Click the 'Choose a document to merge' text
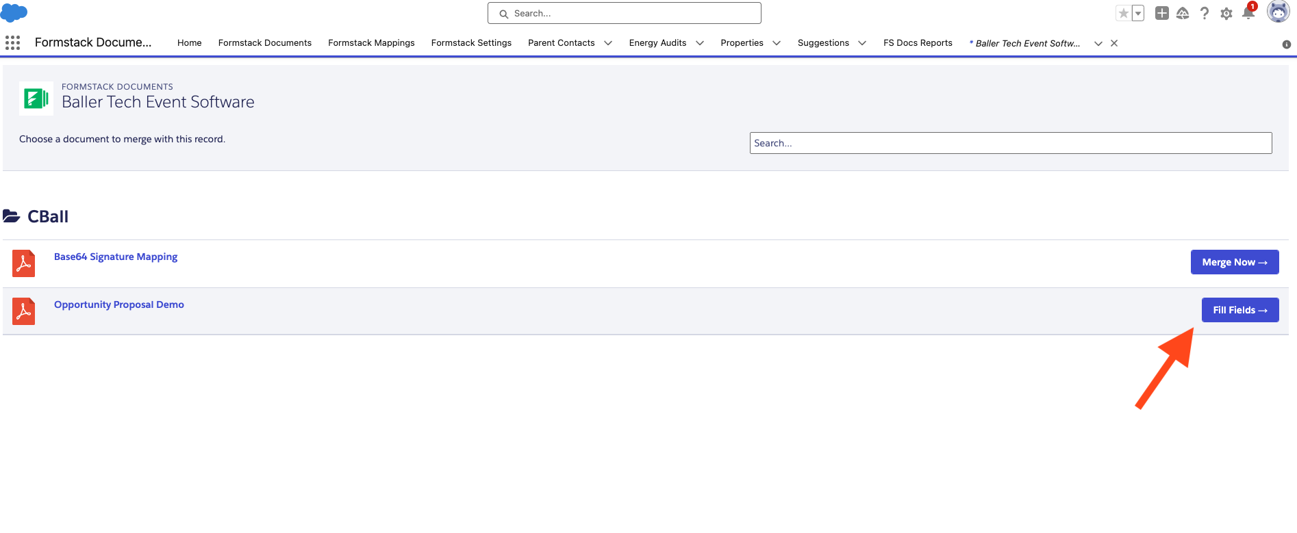Viewport: 1297px width, 533px height. click(122, 139)
